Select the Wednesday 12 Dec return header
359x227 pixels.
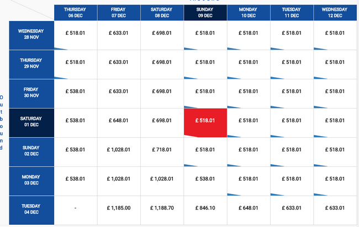(335, 13)
